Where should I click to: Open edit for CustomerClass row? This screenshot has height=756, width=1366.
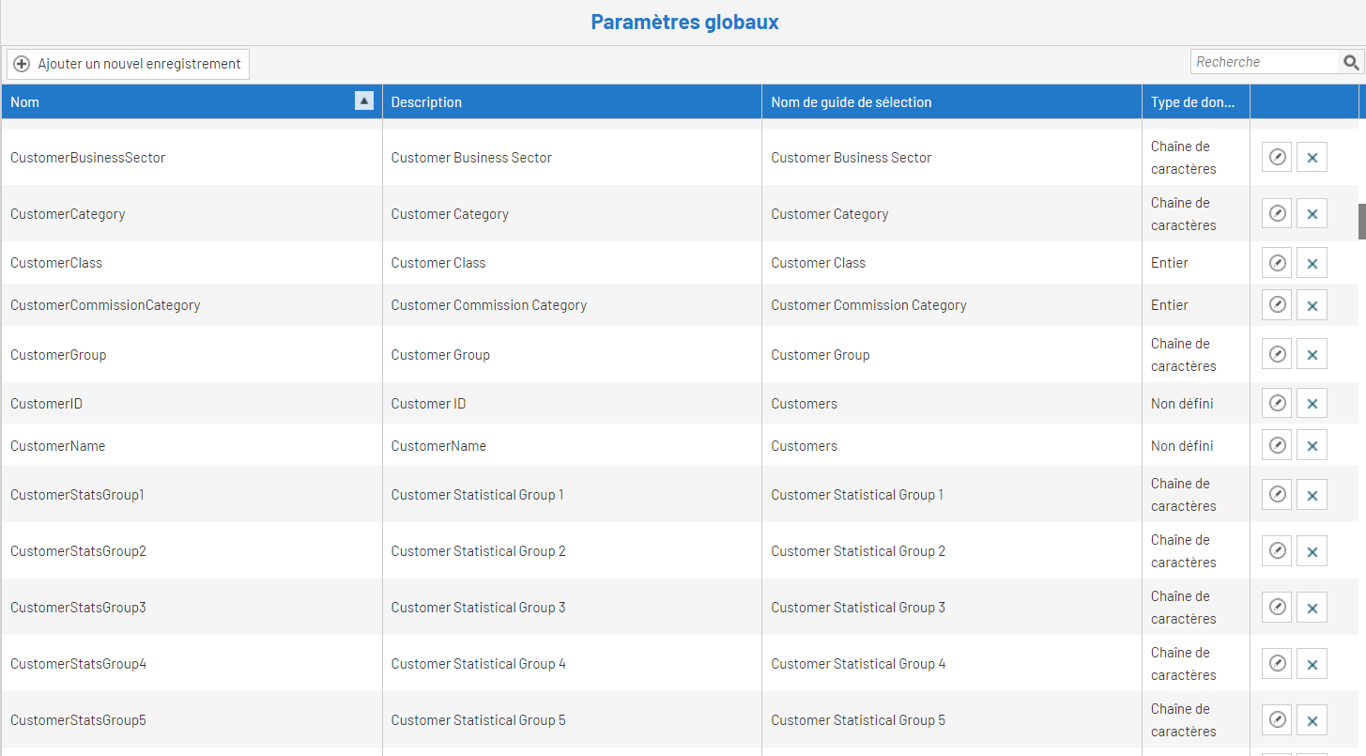[x=1277, y=263]
